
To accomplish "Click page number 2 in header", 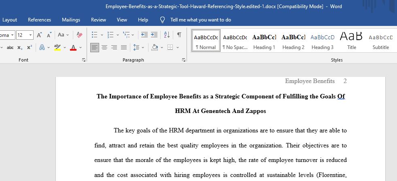I will point(345,81).
